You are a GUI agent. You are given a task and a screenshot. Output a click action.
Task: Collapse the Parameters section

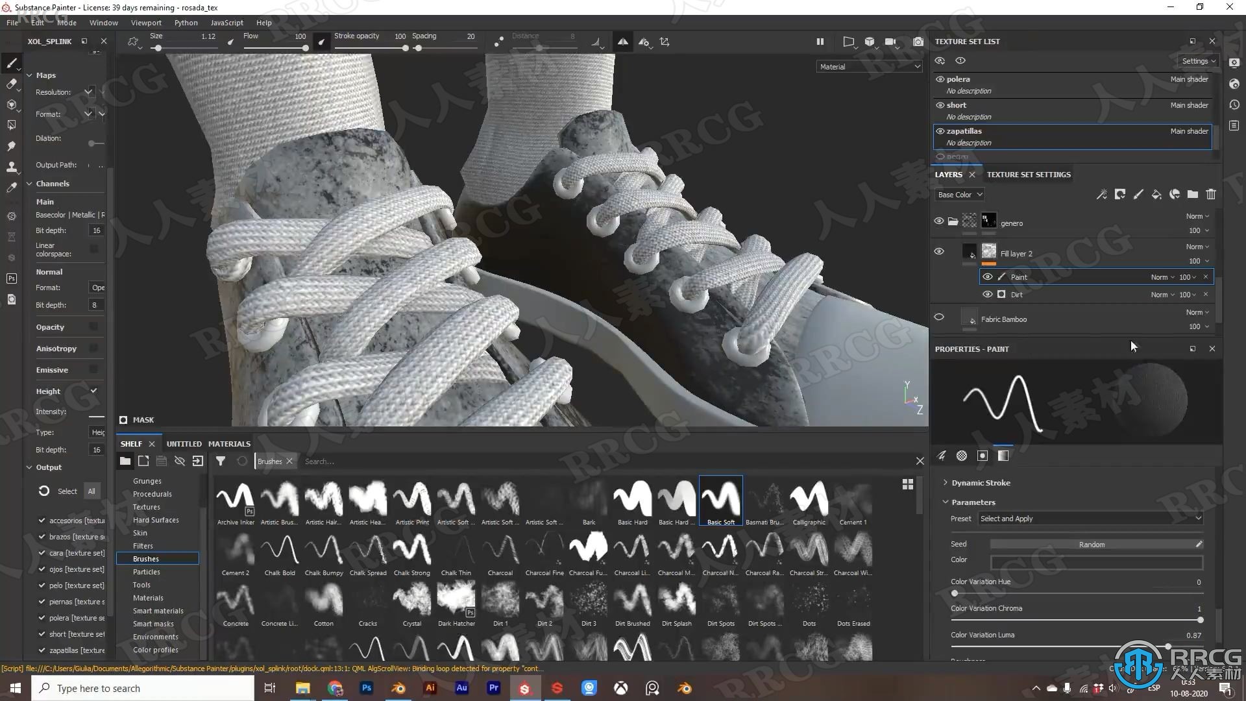pyautogui.click(x=946, y=502)
